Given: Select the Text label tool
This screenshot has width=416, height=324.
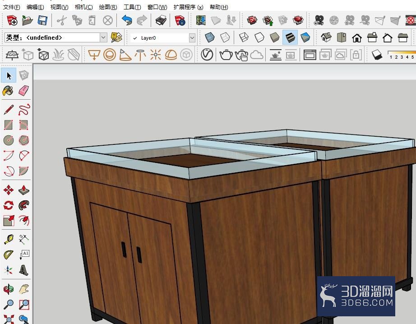Looking at the screenshot, I should [24, 255].
